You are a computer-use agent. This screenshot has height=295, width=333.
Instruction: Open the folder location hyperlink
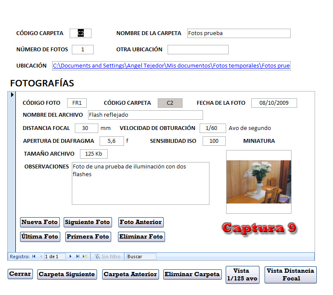pyautogui.click(x=171, y=65)
